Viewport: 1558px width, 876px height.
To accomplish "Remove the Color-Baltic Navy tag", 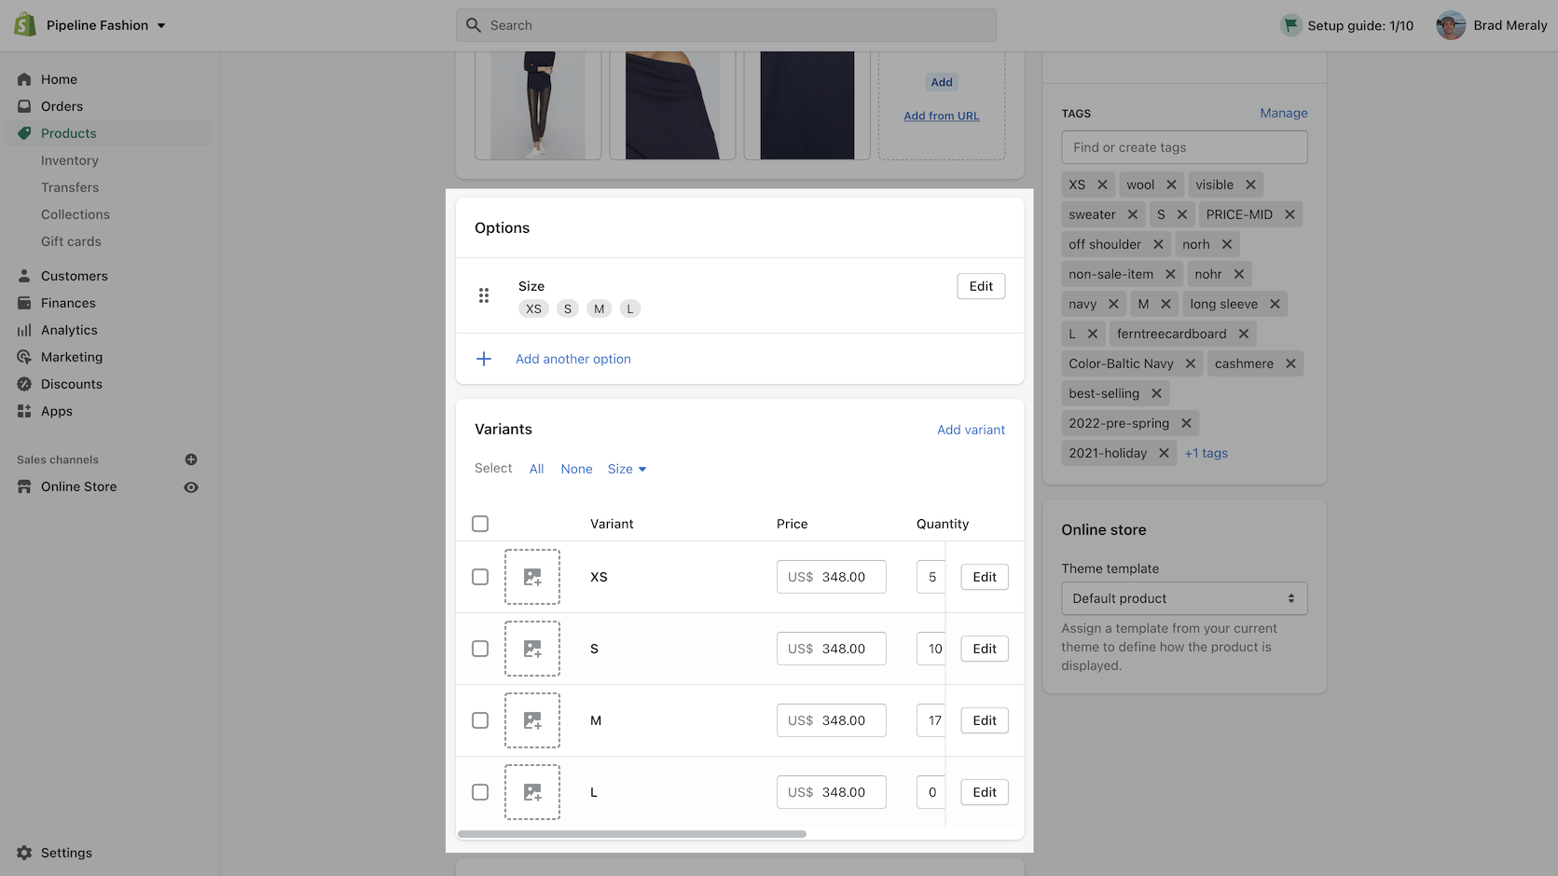I will 1191,363.
